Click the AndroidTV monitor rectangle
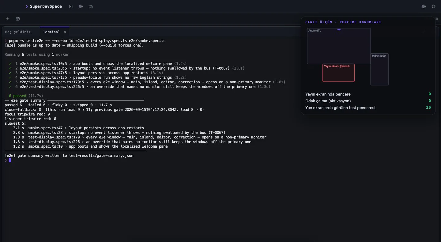Viewport: 441px width, 242px height. (x=339, y=46)
